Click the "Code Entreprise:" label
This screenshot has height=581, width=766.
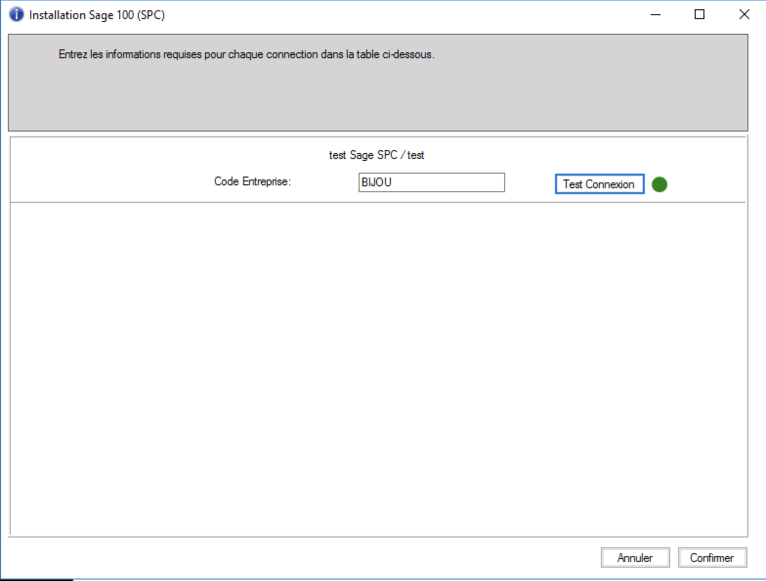[x=252, y=181]
